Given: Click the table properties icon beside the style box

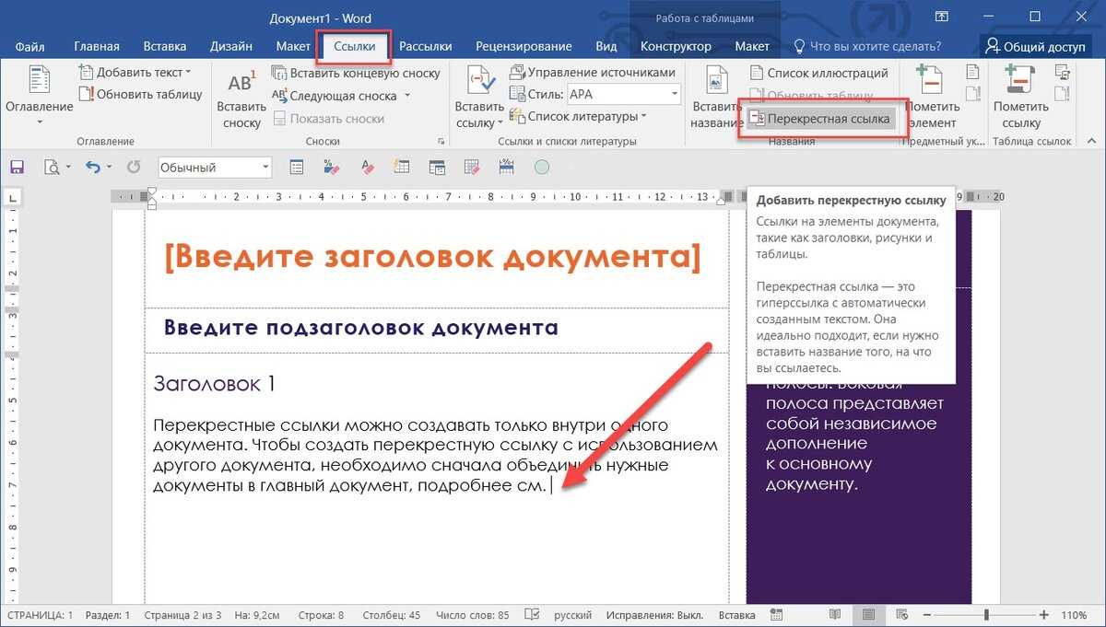Looking at the screenshot, I should click(x=297, y=168).
